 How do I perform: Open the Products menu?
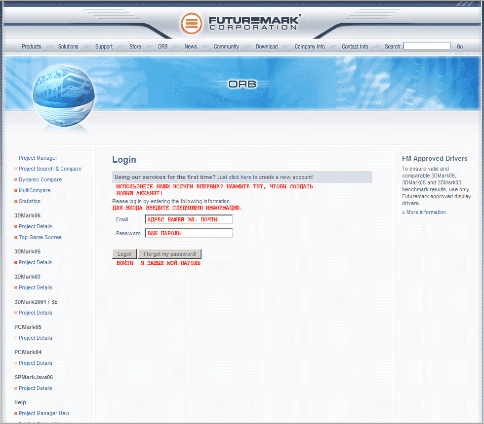[x=32, y=46]
